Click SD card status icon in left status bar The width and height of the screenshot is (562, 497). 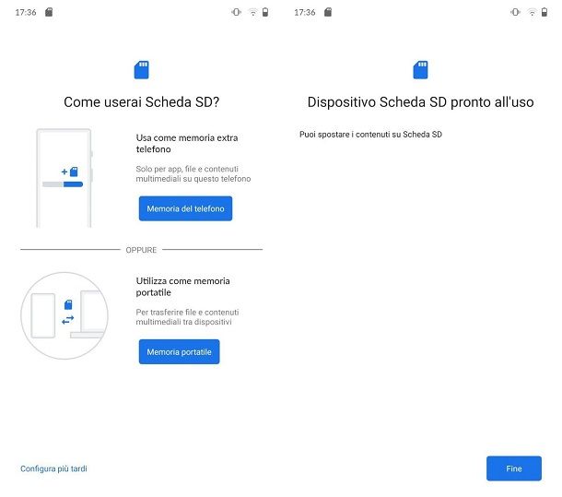coord(49,12)
